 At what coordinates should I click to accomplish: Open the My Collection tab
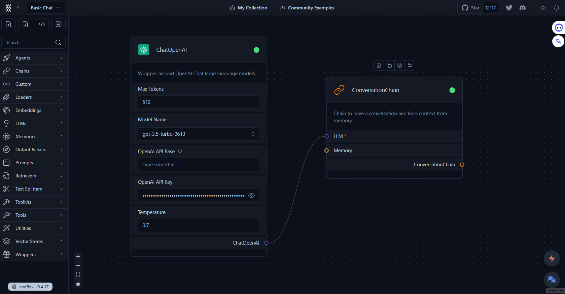click(x=249, y=8)
